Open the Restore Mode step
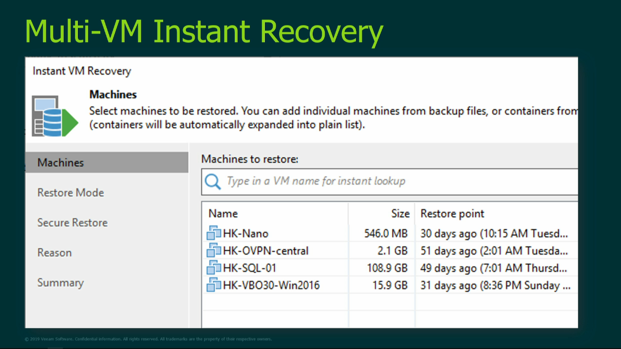Viewport: 621px width, 349px height. (x=71, y=192)
